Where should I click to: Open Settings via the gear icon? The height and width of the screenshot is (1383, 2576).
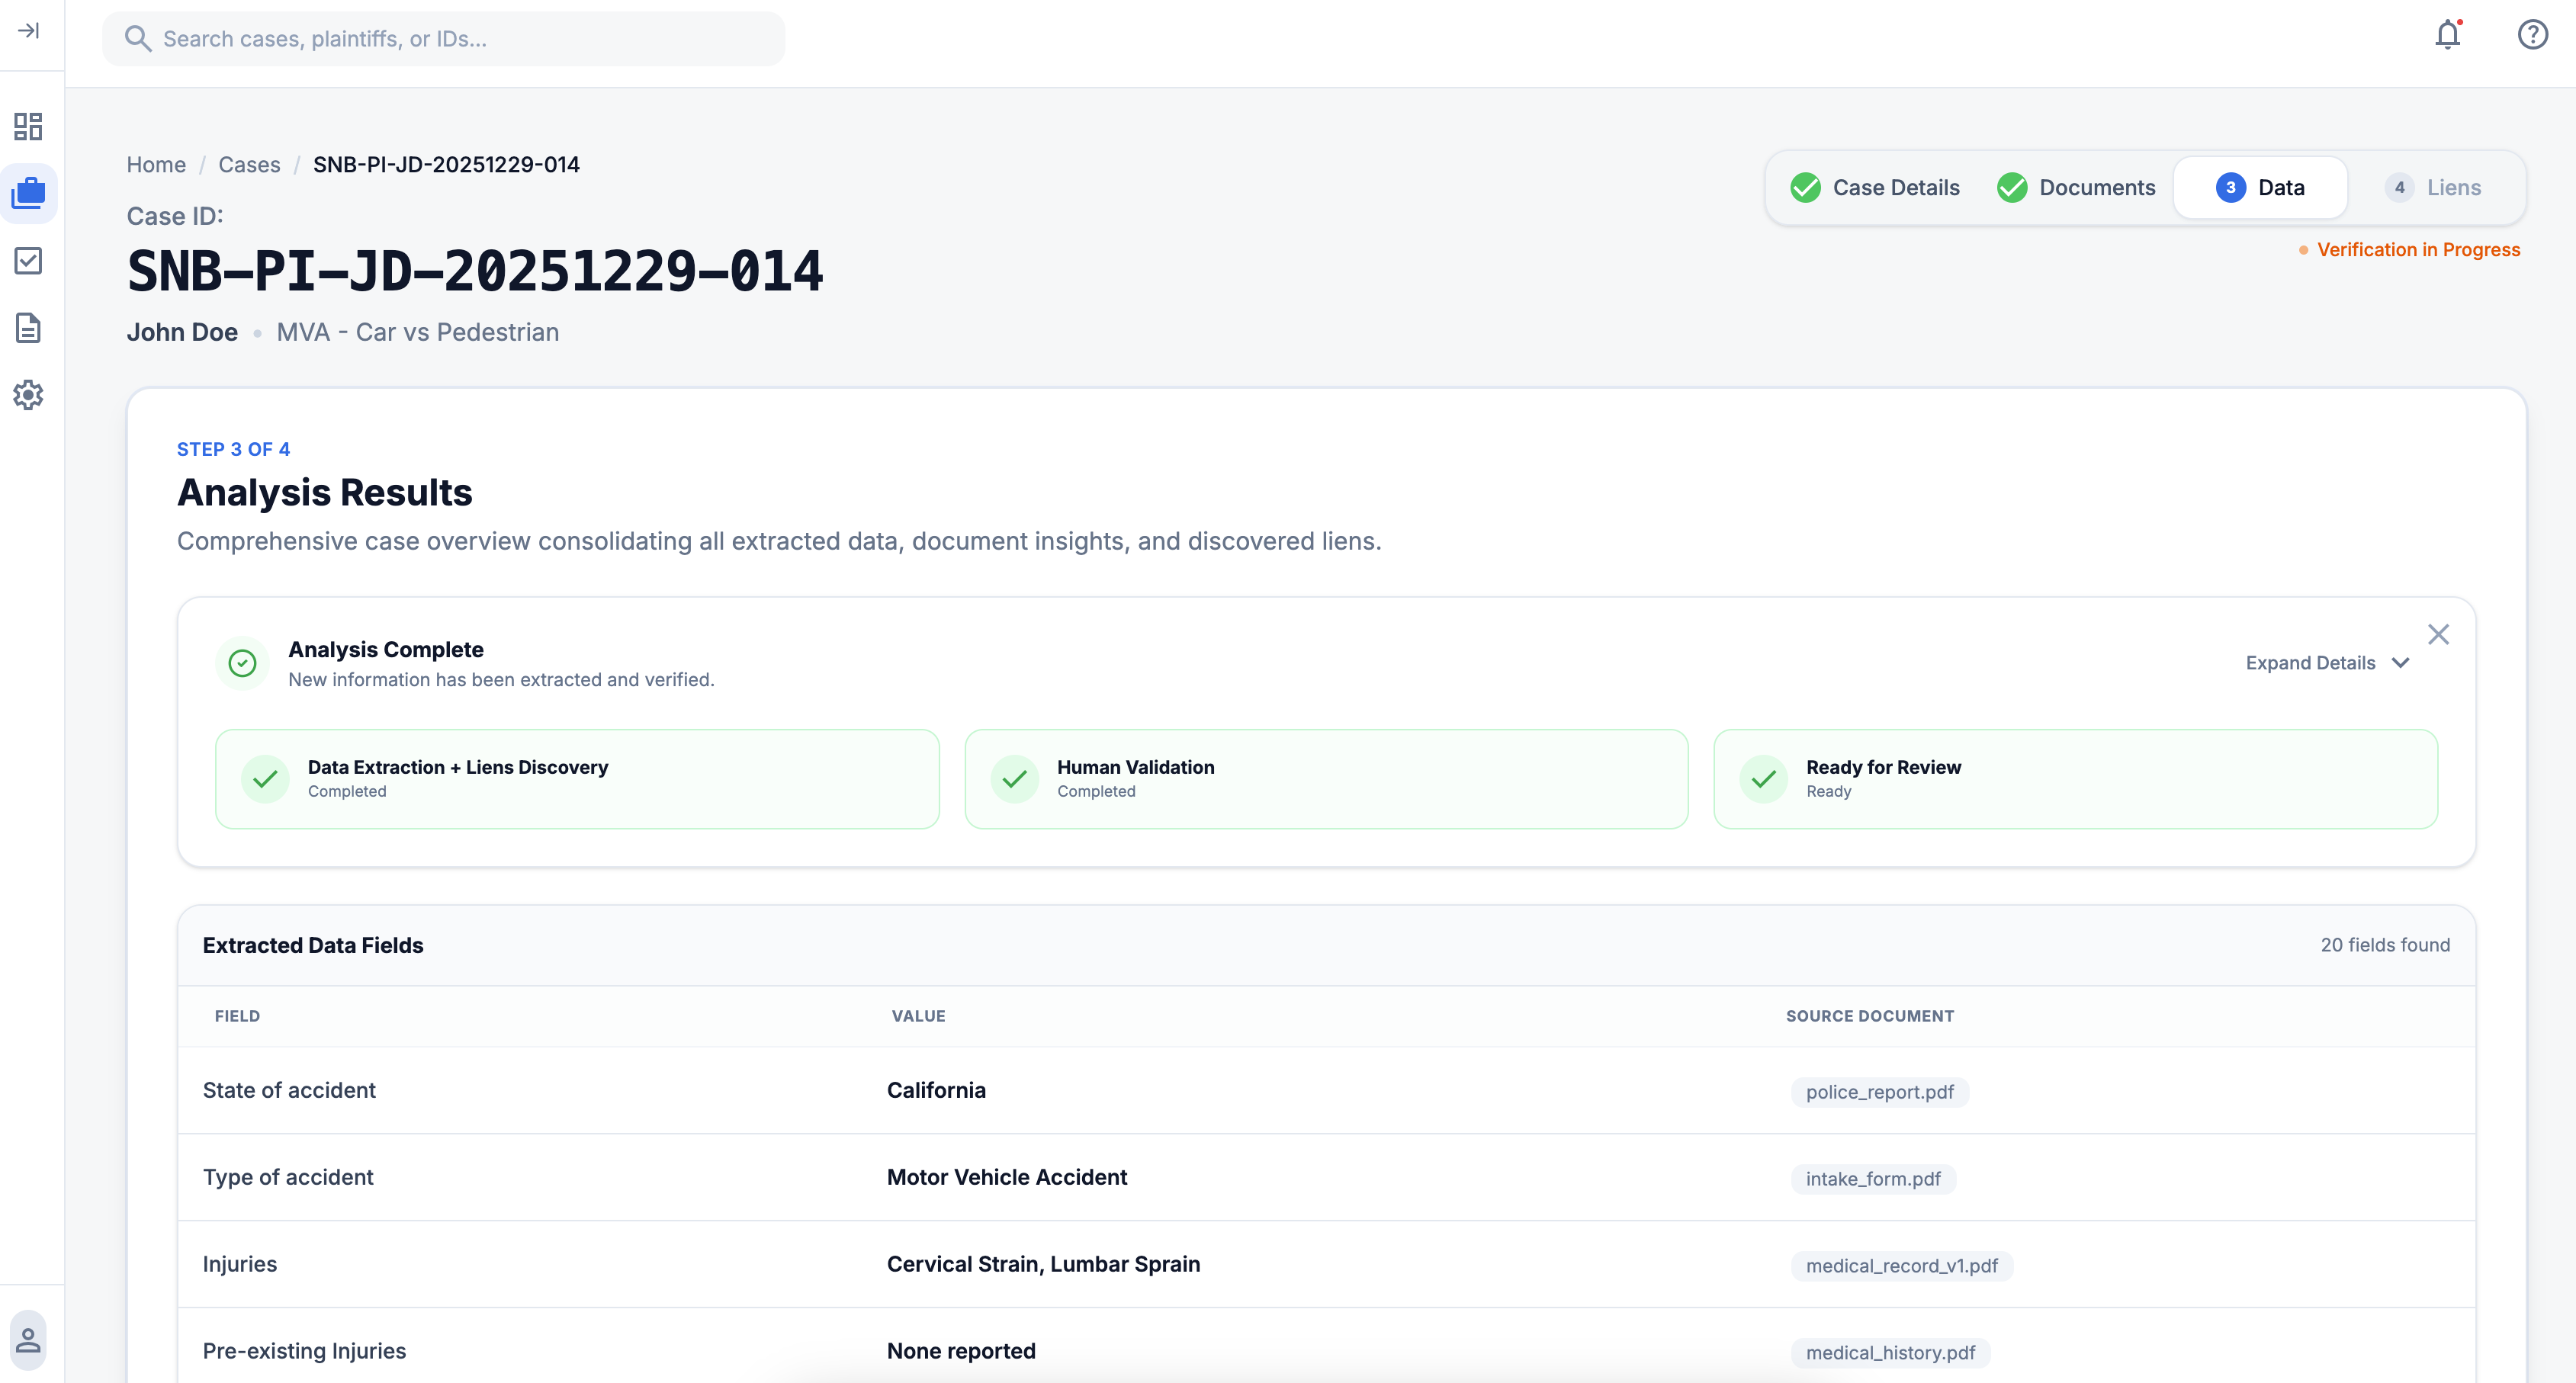(28, 395)
